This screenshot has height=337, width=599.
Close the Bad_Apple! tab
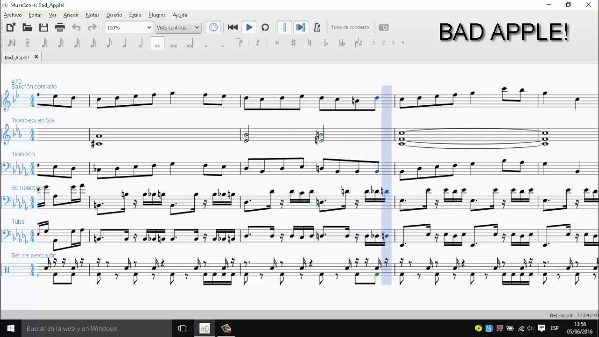pos(36,57)
